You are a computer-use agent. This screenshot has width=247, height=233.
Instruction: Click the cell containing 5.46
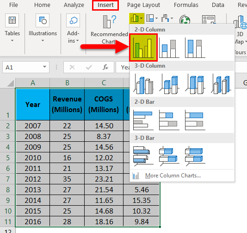[142, 189]
